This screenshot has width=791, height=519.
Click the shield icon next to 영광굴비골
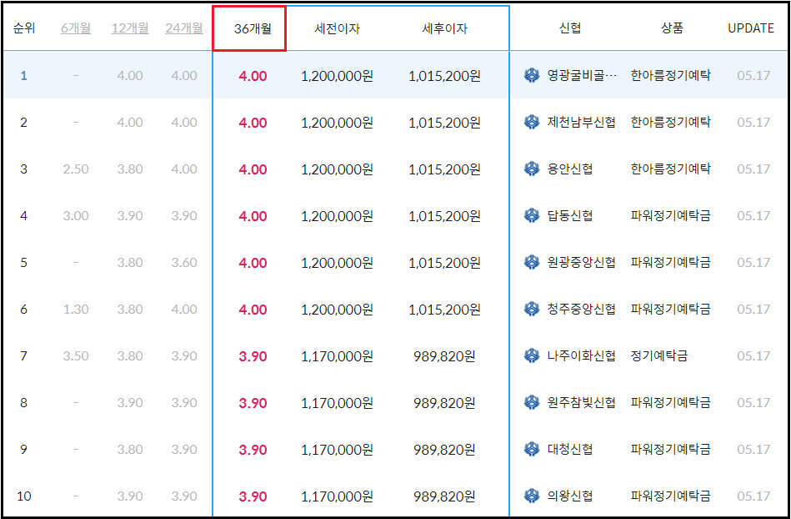[530, 75]
